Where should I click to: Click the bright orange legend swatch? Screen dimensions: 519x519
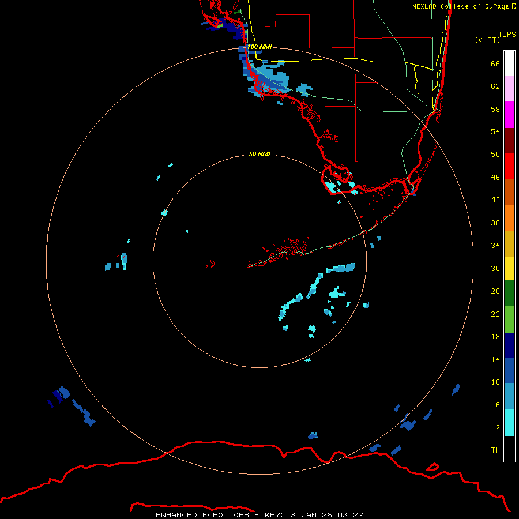pos(509,218)
